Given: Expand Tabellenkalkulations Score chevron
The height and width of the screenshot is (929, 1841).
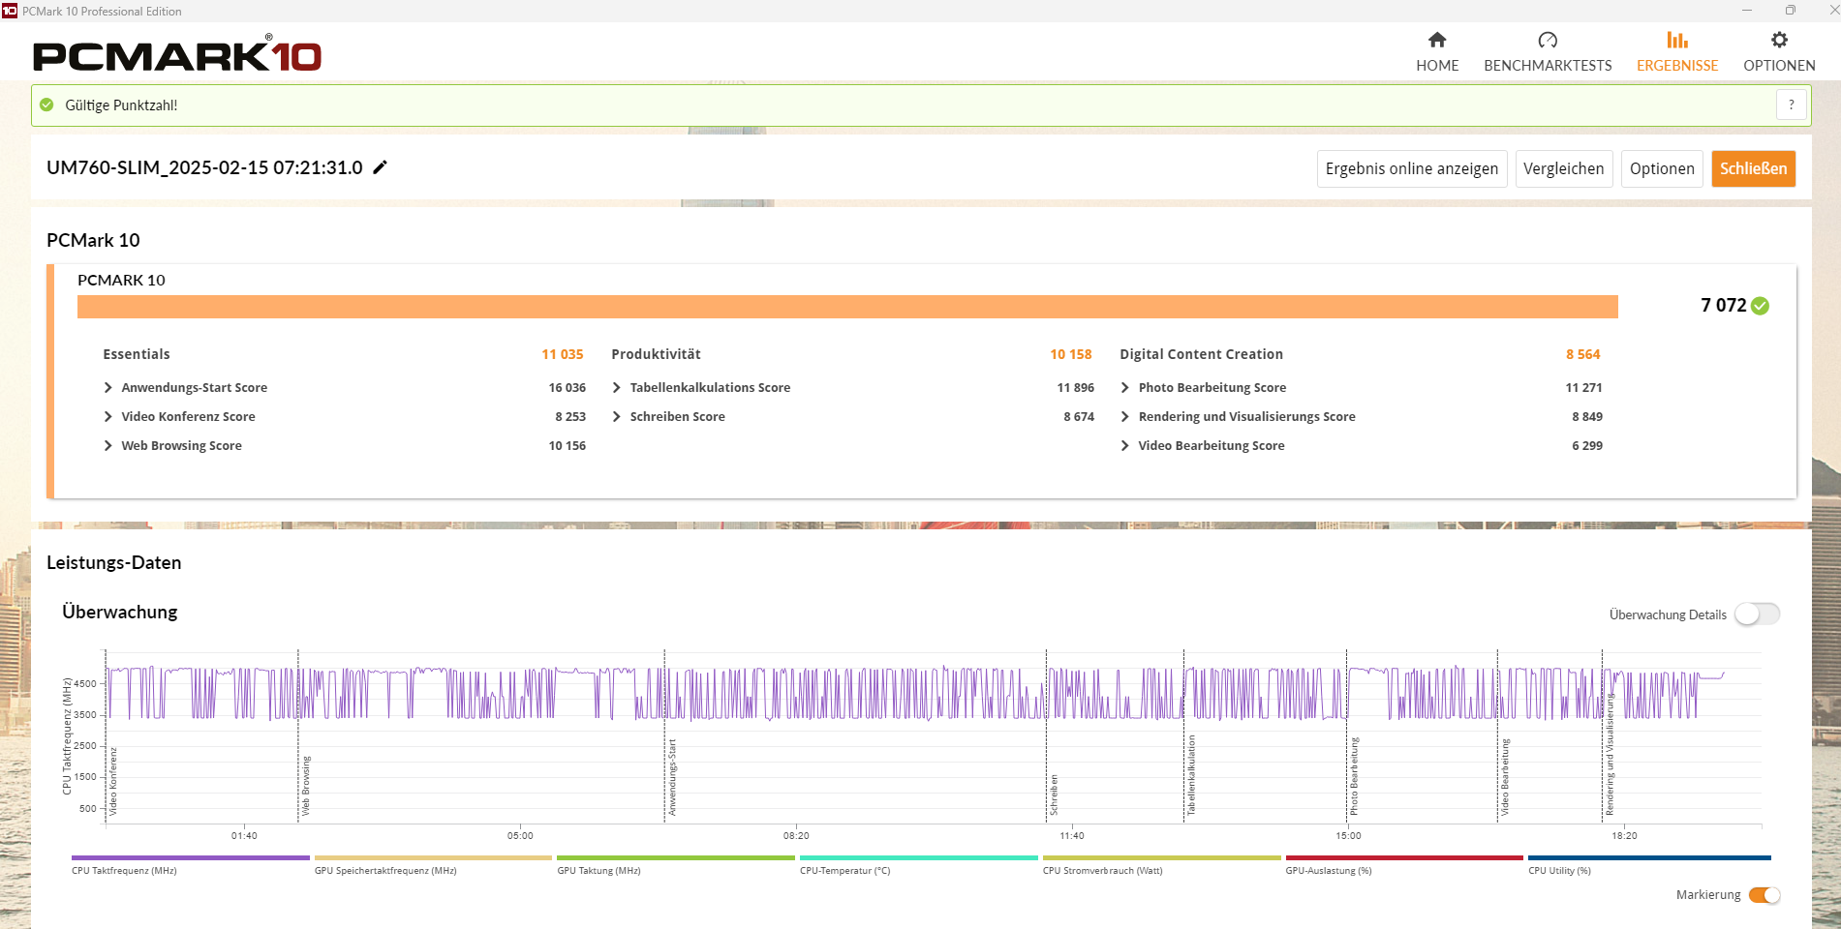Looking at the screenshot, I should click(x=617, y=388).
